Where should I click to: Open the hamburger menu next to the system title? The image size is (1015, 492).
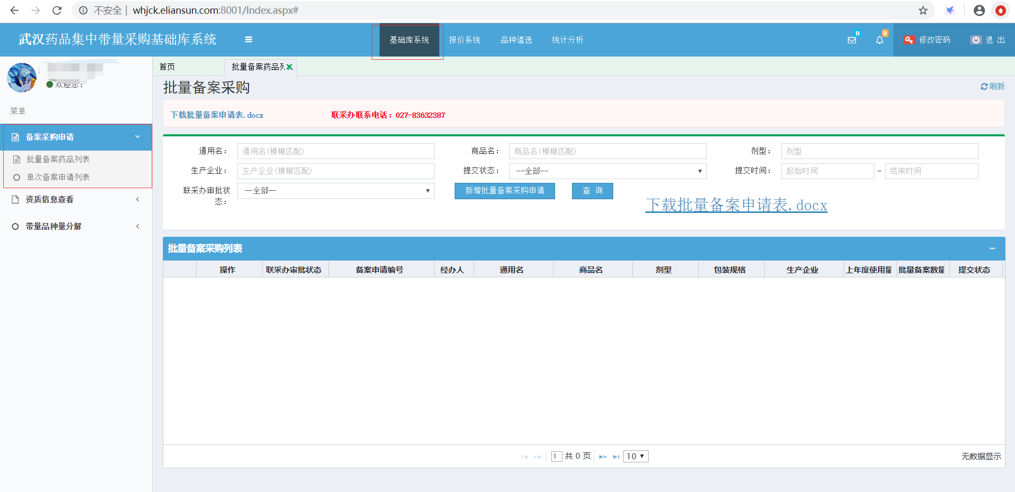(248, 39)
